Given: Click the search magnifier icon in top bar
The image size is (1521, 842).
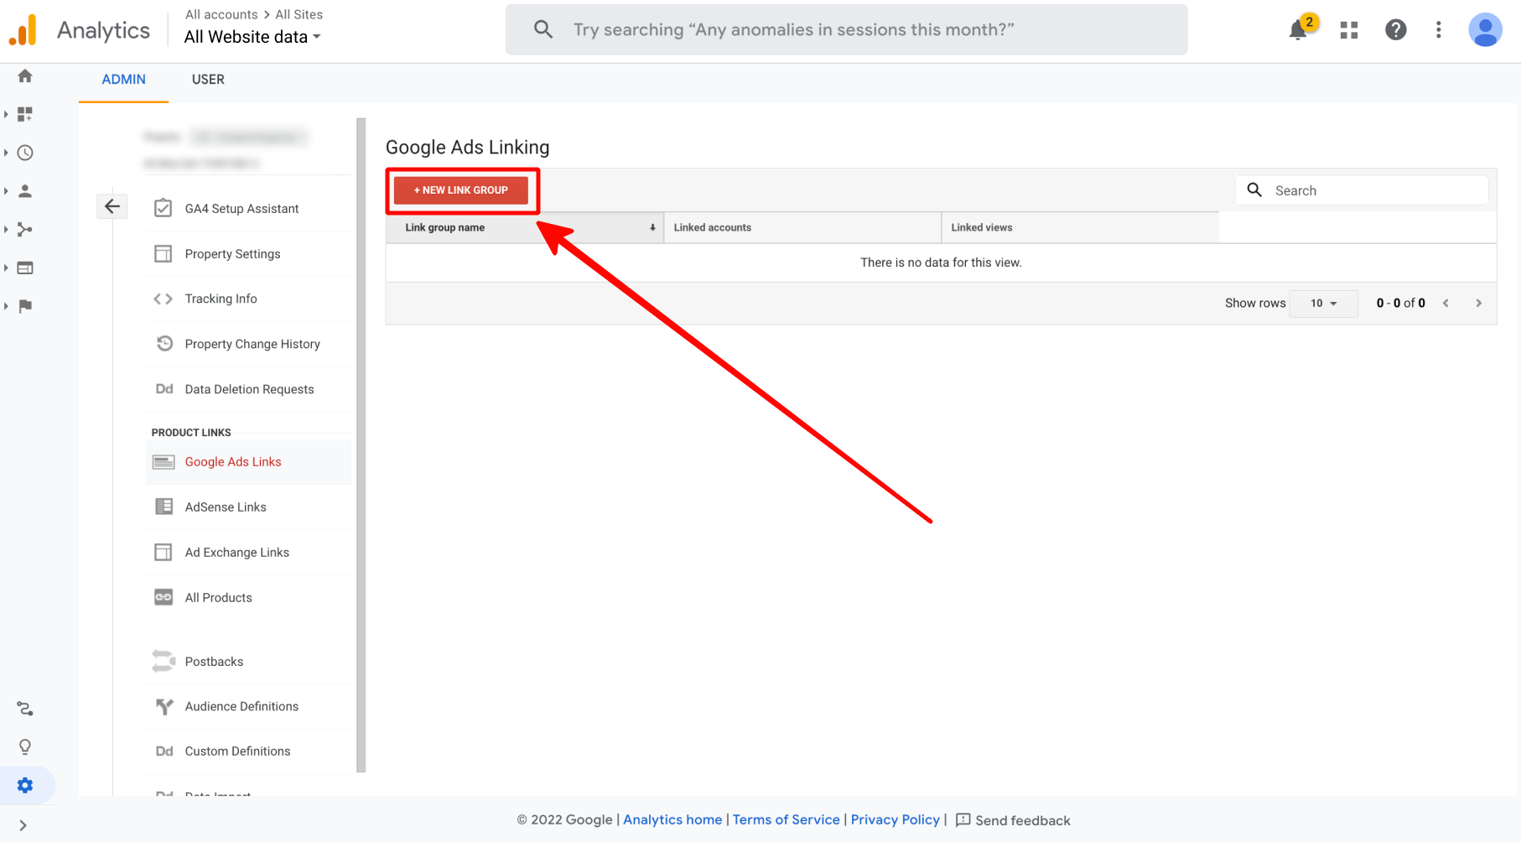Looking at the screenshot, I should (543, 29).
